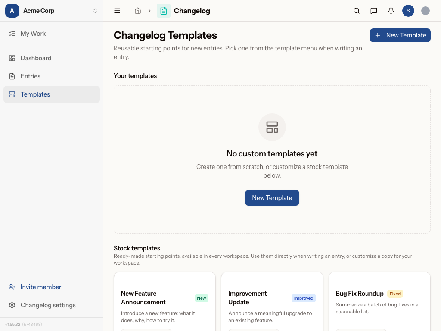
Task: Click the Changelog breadcrumb title
Action: click(x=192, y=11)
